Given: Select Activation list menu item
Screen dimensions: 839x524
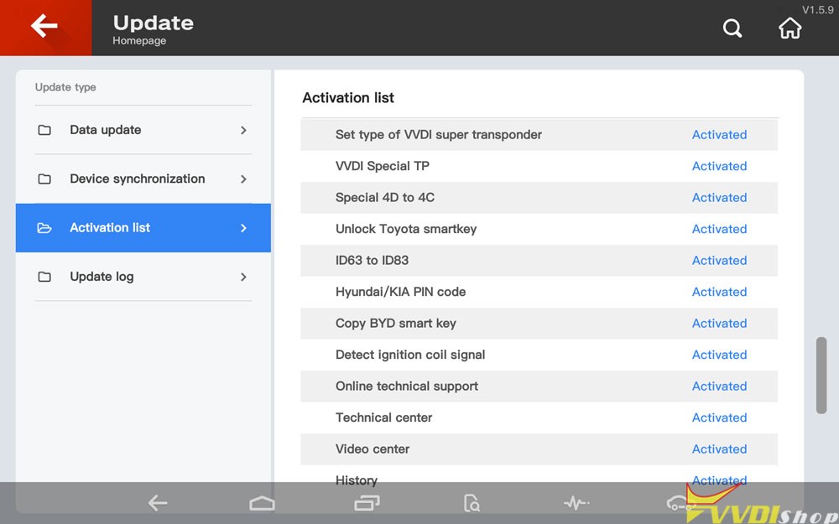Looking at the screenshot, I should (143, 228).
